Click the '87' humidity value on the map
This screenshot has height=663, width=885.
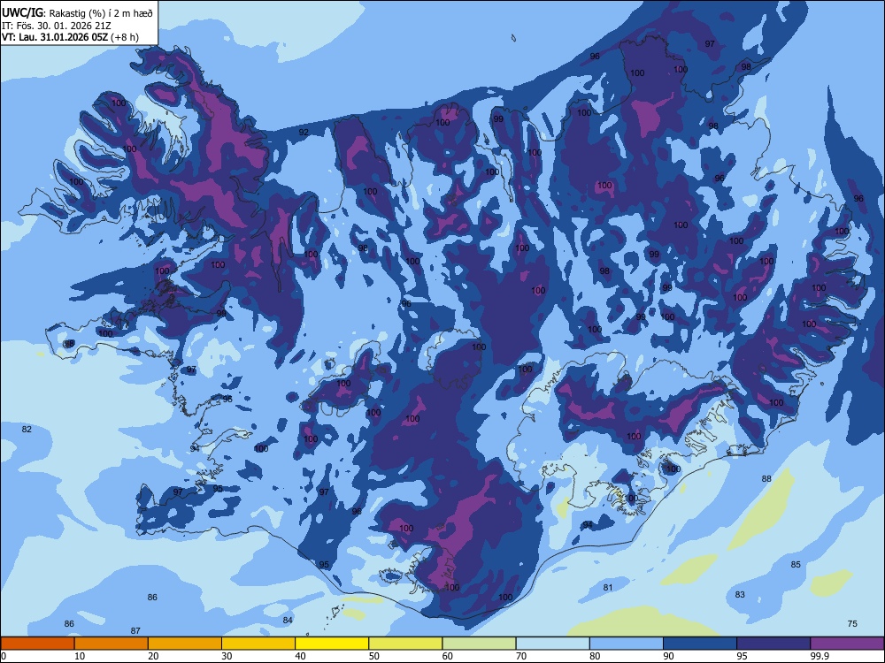click(x=135, y=631)
